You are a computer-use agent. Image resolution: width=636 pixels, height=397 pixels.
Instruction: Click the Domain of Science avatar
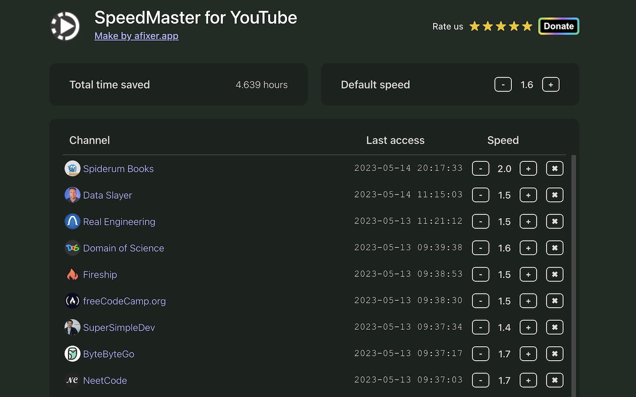[73, 248]
